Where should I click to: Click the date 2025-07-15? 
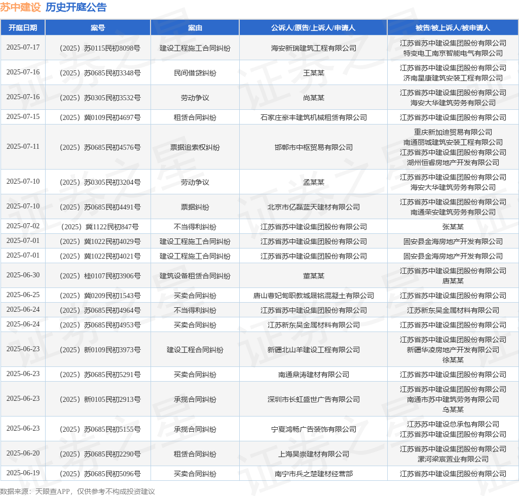(23, 116)
